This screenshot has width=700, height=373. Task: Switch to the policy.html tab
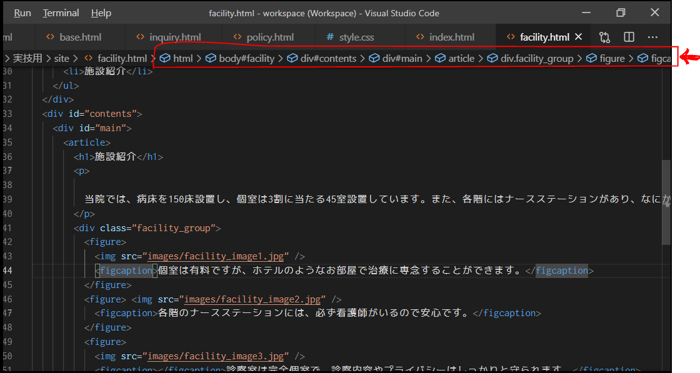point(270,37)
